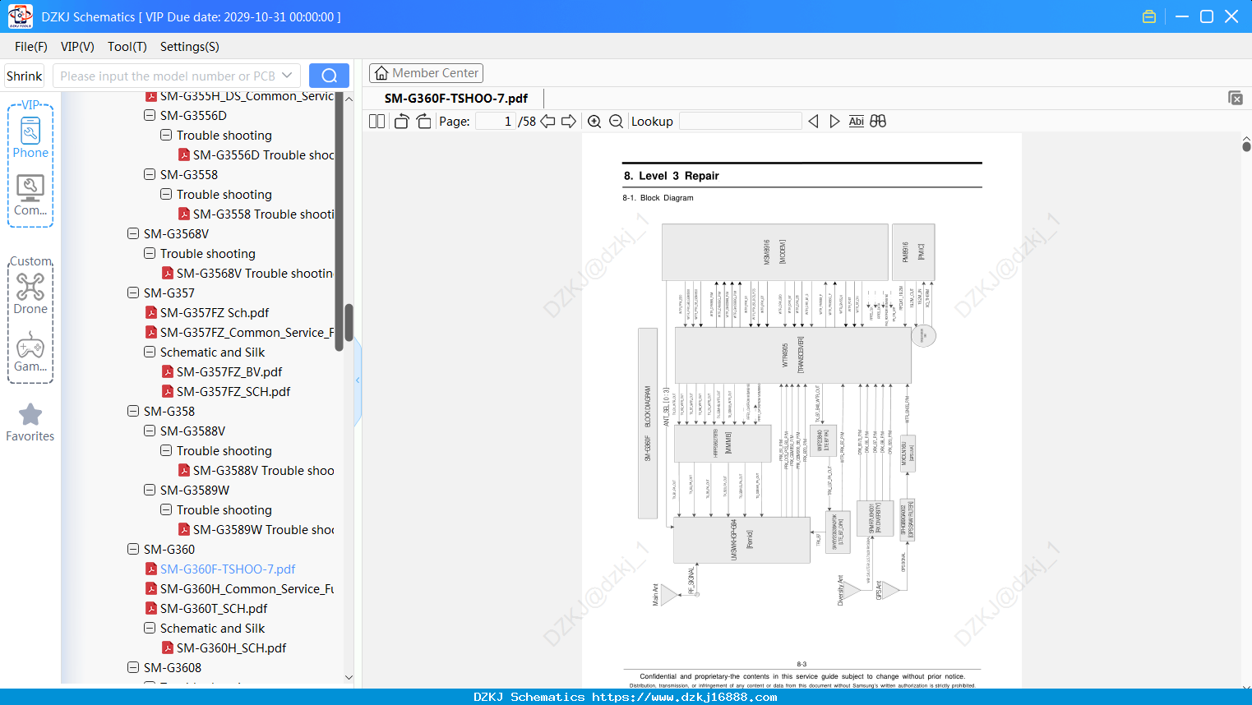
Task: Collapse the SM-G3589W node
Action: point(150,490)
